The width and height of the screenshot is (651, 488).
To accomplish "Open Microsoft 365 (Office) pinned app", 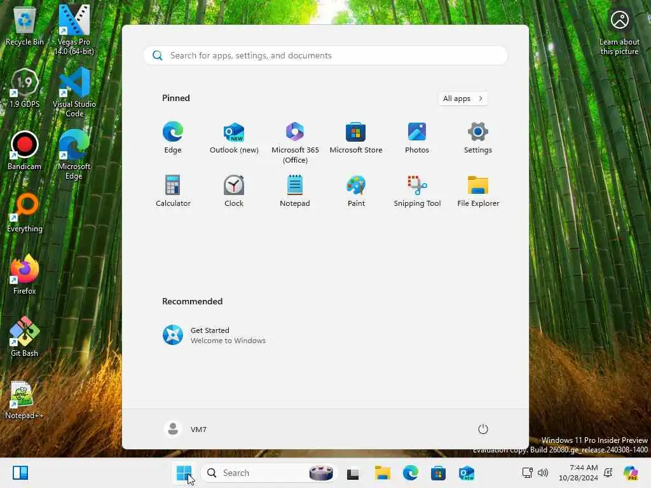I will pyautogui.click(x=295, y=143).
